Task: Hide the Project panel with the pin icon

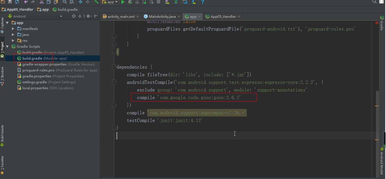Action: (x=96, y=16)
